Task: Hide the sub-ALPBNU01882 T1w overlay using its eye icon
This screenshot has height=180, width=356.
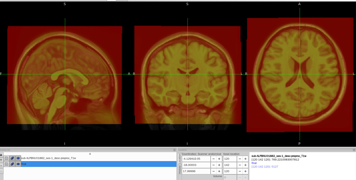Action: click(x=18, y=158)
